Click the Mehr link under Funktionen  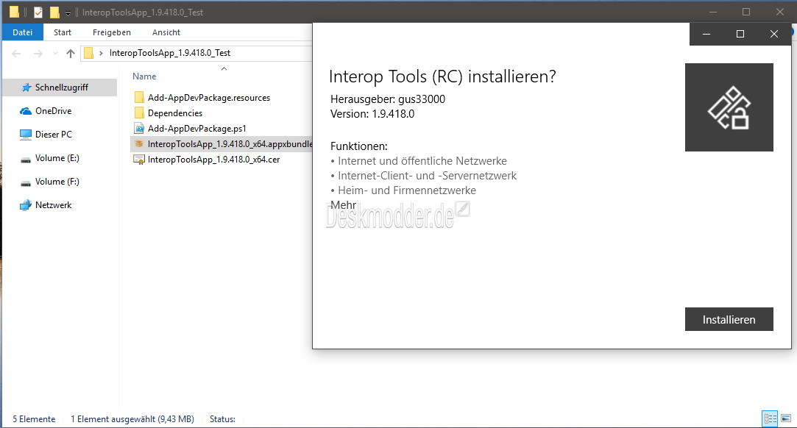pyautogui.click(x=343, y=205)
